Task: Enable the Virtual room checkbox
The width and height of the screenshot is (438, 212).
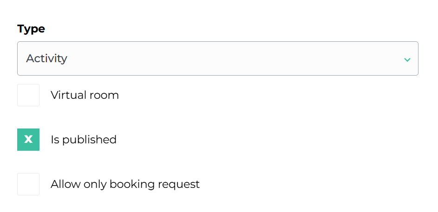Action: [28, 95]
